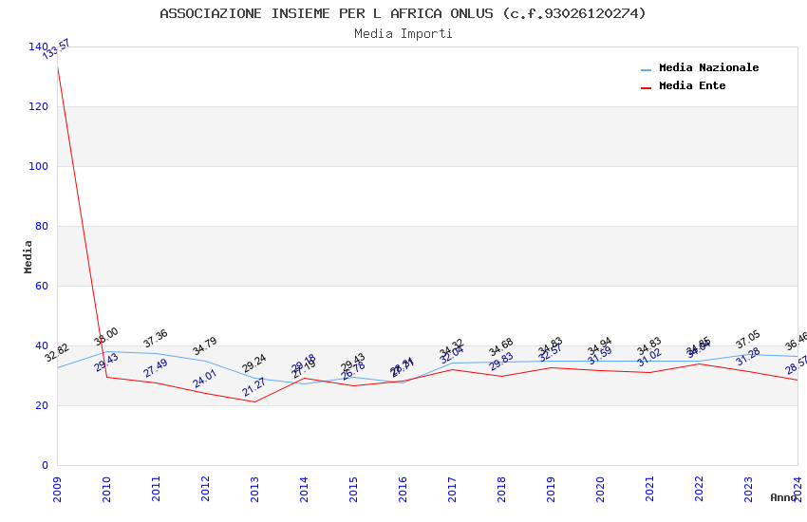Click the blue Media Nazionale legend swatch
Image resolution: width=807 pixels, height=522 pixels.
pos(646,69)
